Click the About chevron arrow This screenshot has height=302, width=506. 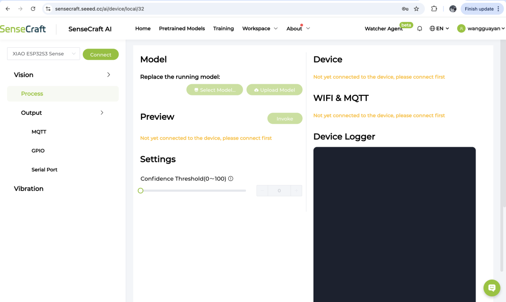pyautogui.click(x=308, y=29)
